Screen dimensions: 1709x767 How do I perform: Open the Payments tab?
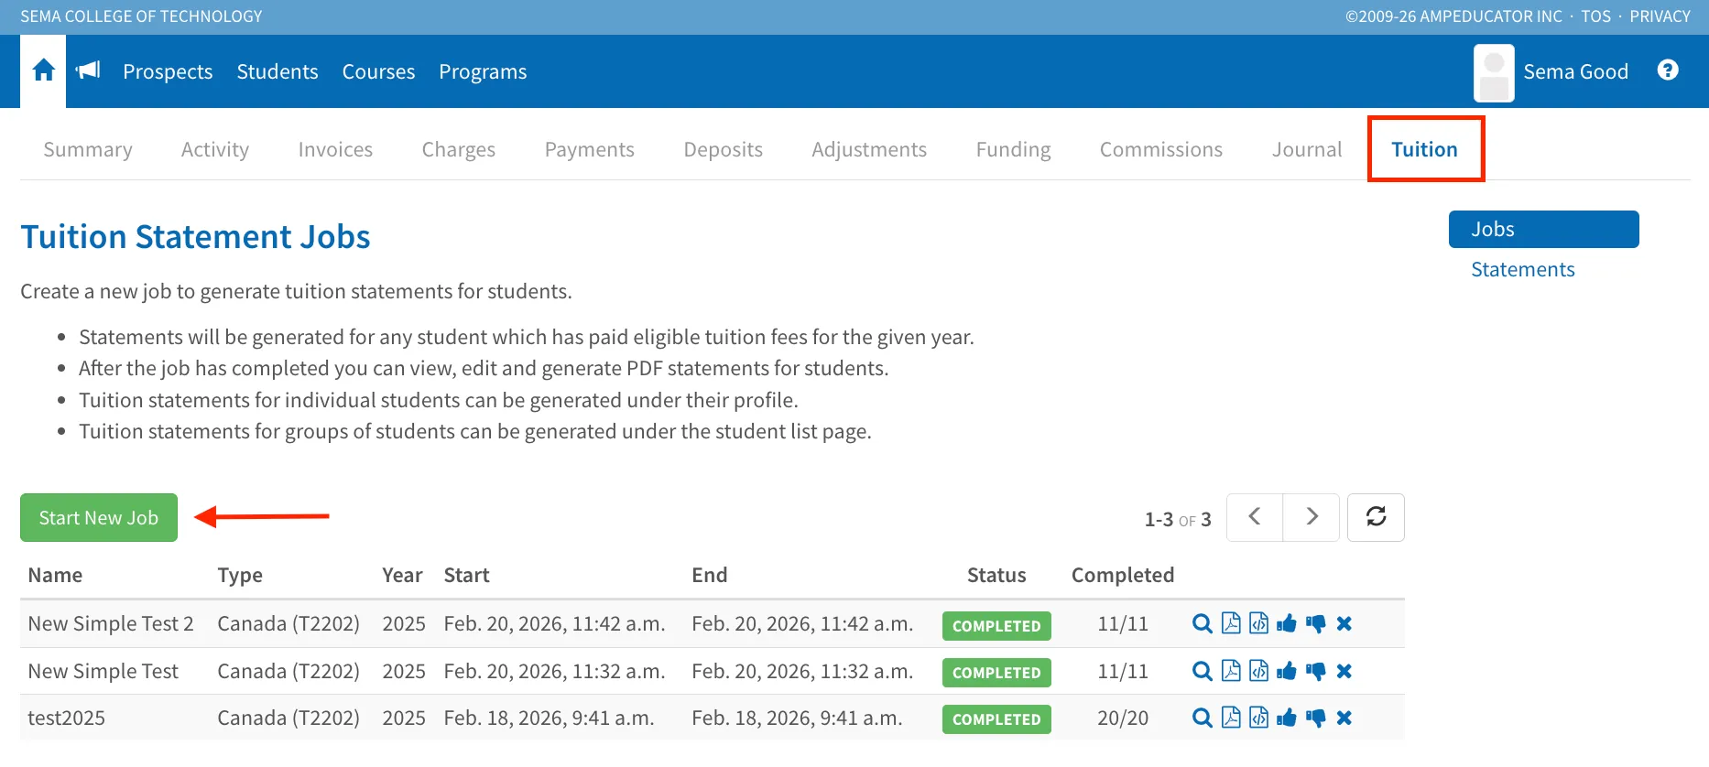590,149
